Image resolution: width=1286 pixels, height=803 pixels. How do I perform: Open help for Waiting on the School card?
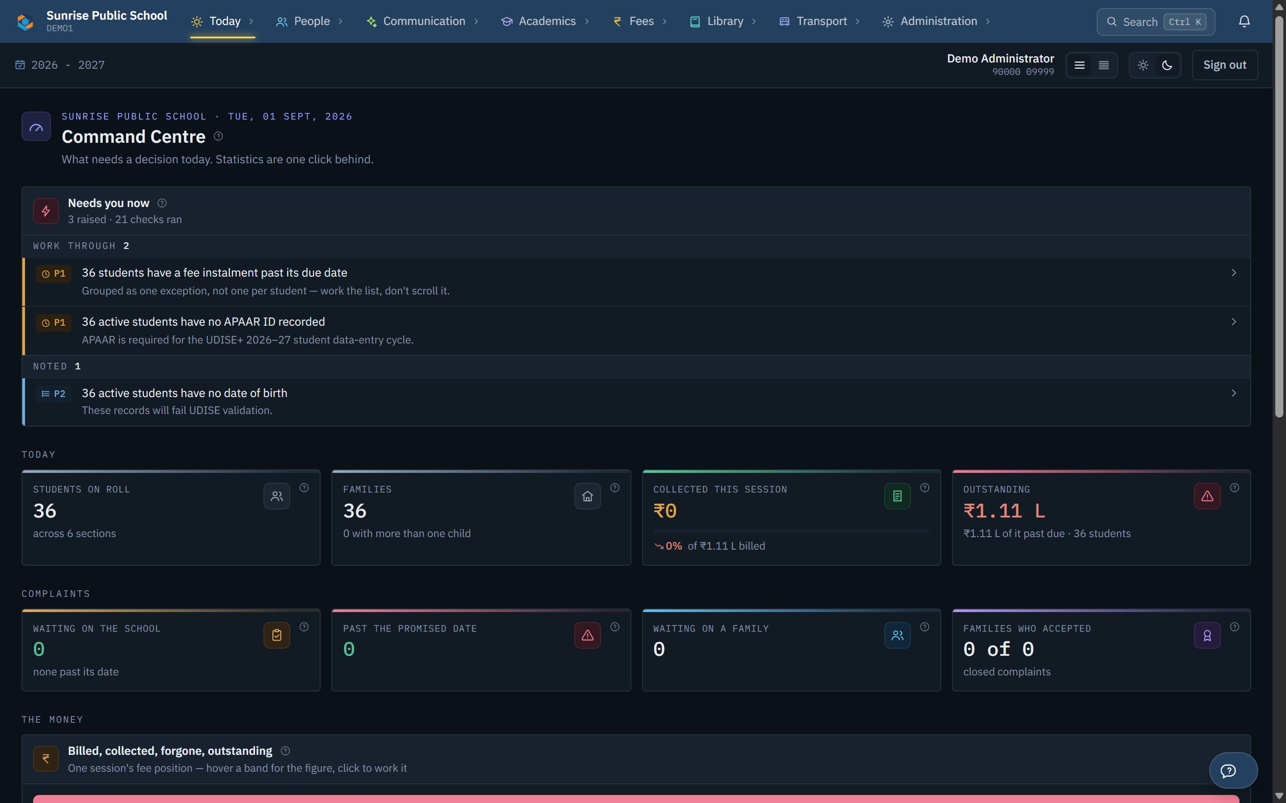304,627
